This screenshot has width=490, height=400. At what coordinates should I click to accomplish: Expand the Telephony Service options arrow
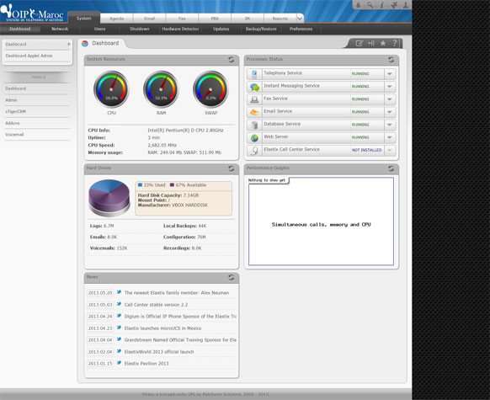pyautogui.click(x=390, y=74)
